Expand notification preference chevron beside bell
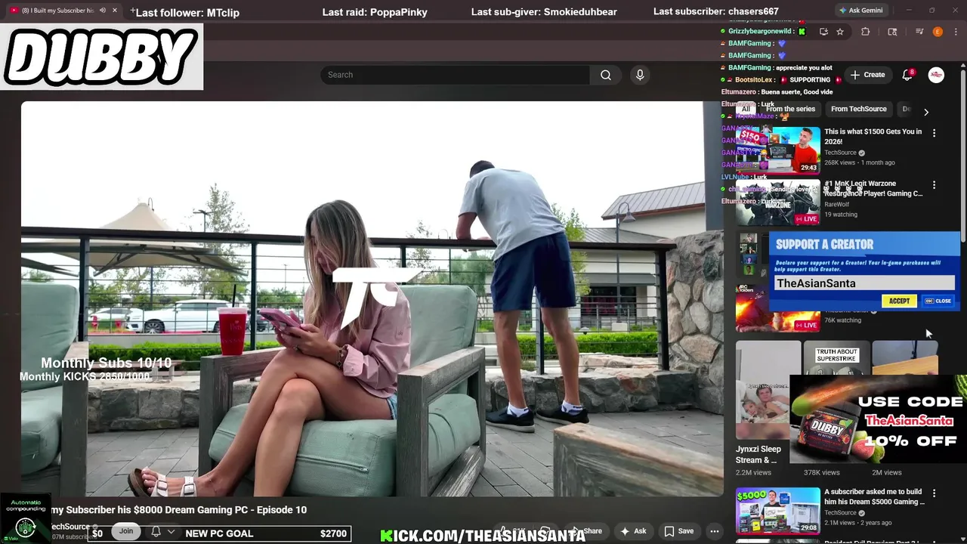This screenshot has height=544, width=967. (171, 532)
